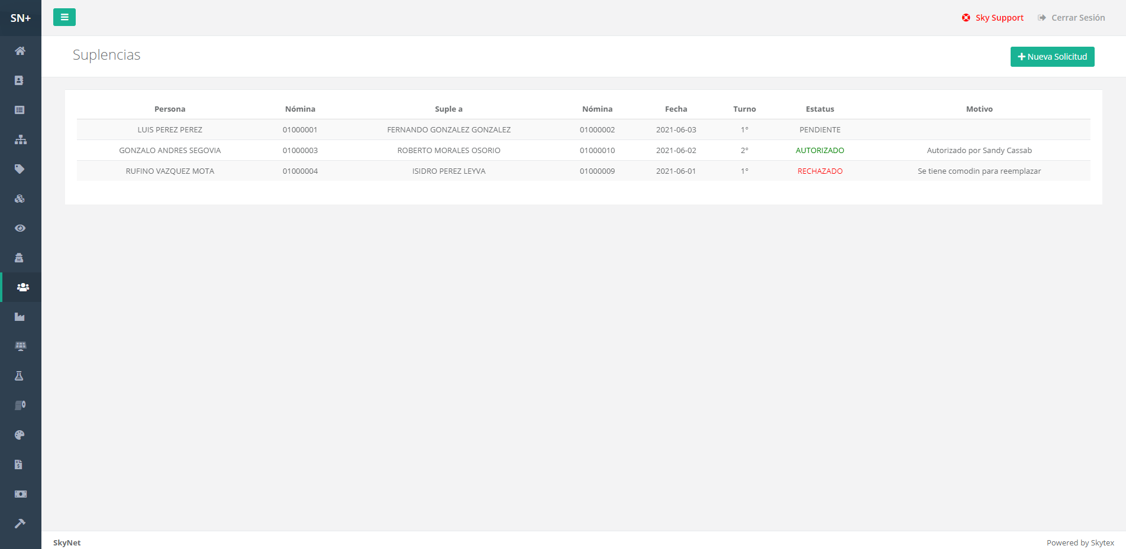Open the fabric roll sidebar icon
The width and height of the screenshot is (1126, 549).
pos(20,405)
